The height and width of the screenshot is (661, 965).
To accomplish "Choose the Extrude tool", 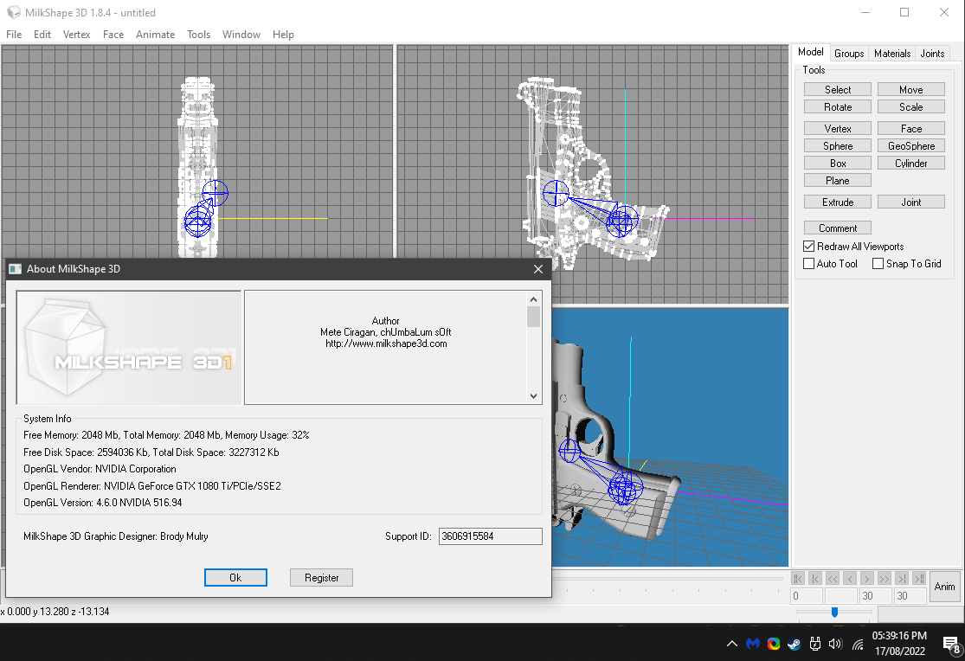I will tap(838, 202).
